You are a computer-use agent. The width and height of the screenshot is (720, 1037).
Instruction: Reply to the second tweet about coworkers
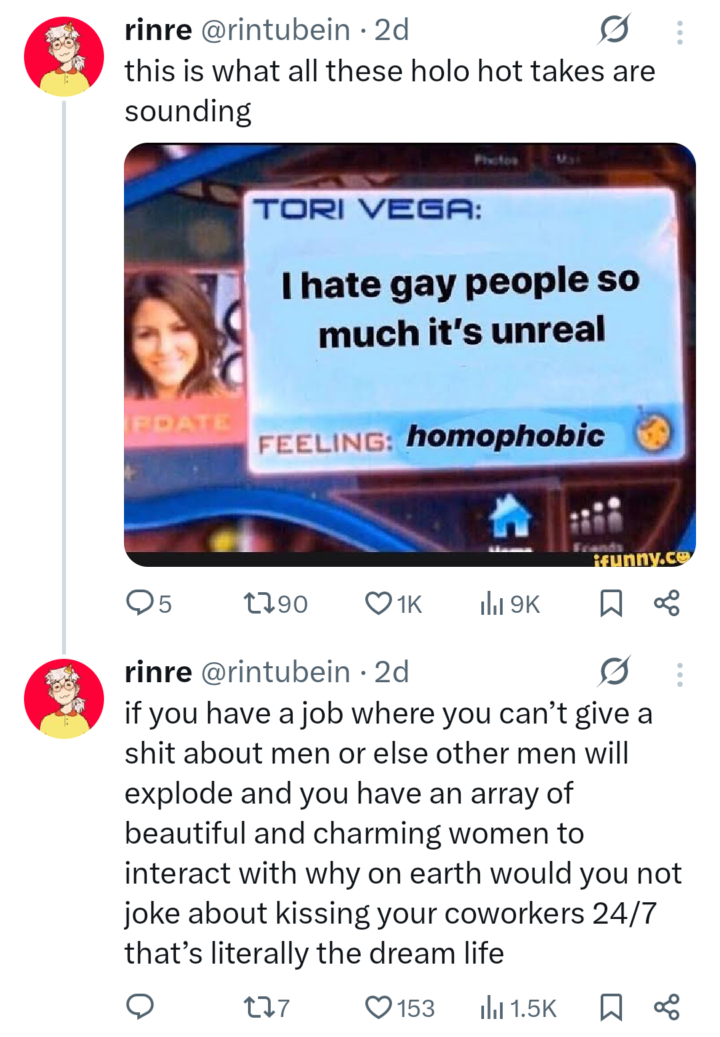click(140, 1007)
